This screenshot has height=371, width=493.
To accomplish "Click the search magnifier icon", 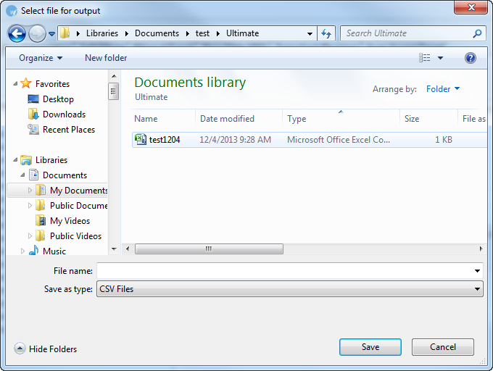I will coord(477,33).
